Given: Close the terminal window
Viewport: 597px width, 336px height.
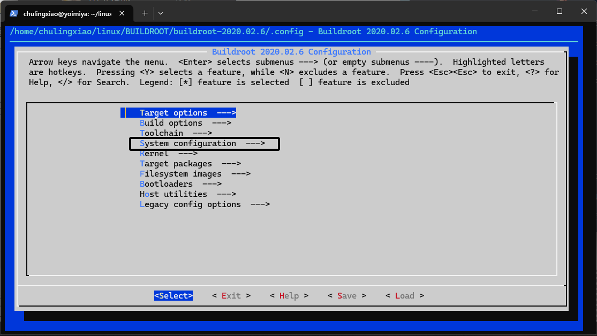Looking at the screenshot, I should [584, 11].
